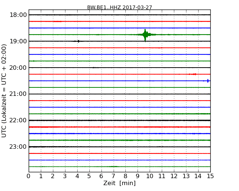Click the plot title BW.BE1..HHZ 2017-03-27

coord(119,7)
